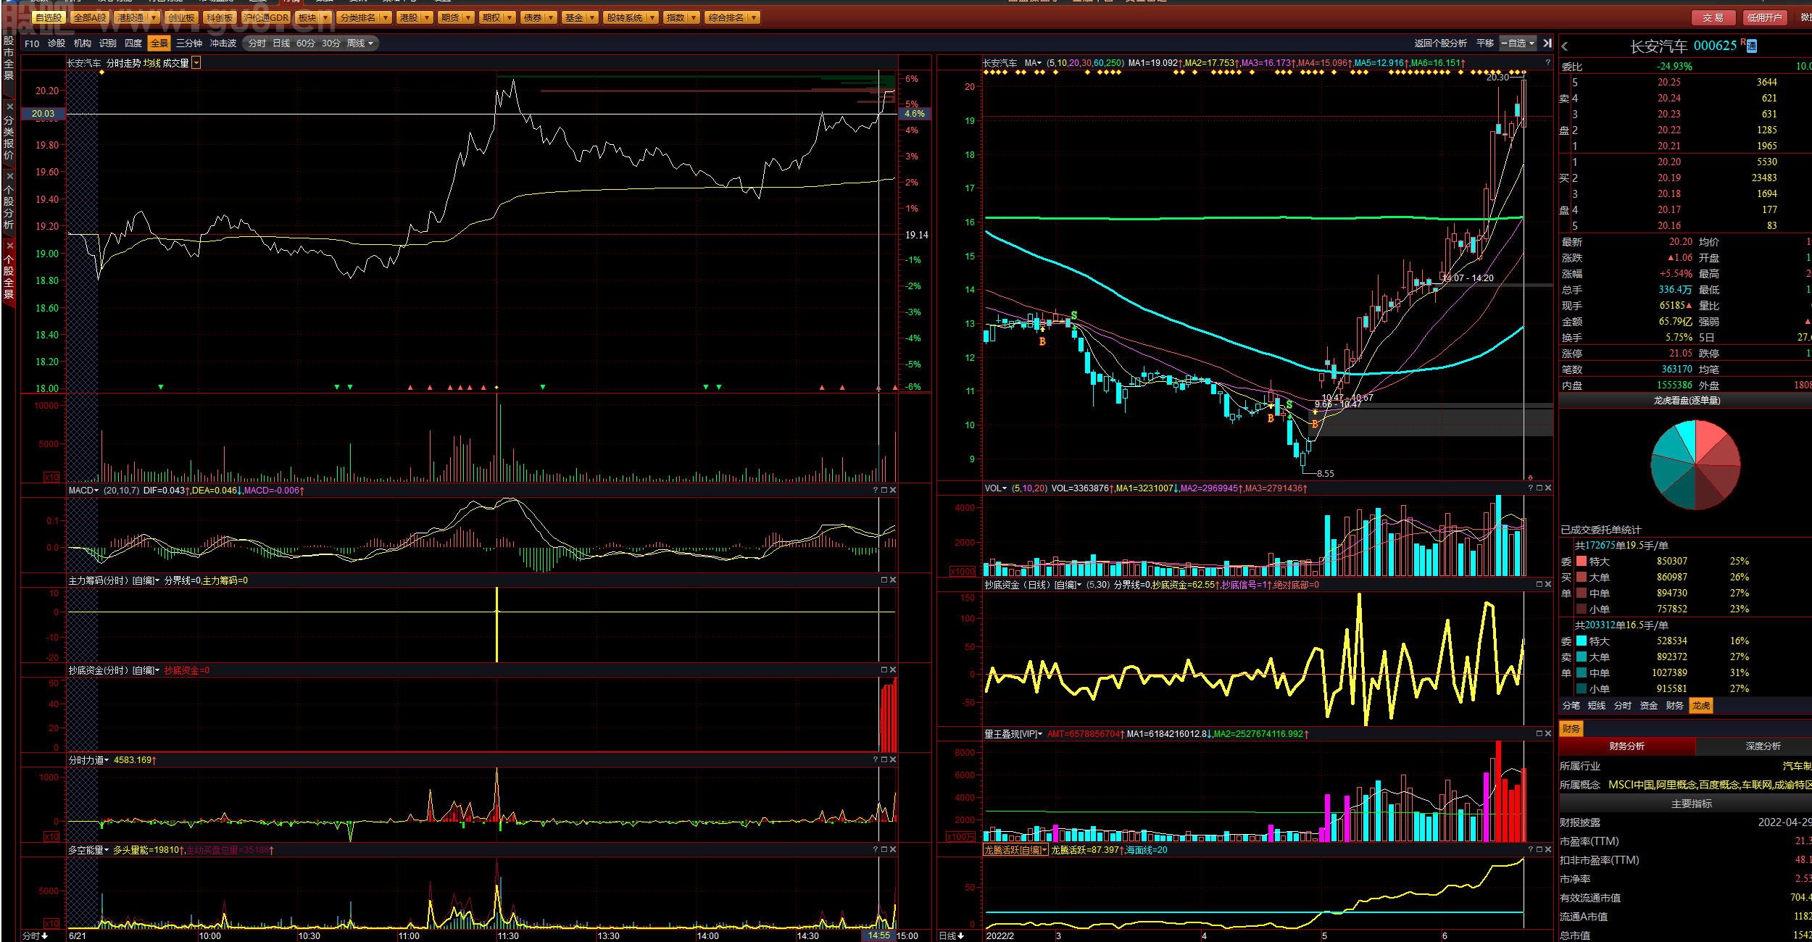Screen dimensions: 1812x942
Task: Open the intraday chart indicator dropdown box
Action: pos(196,64)
